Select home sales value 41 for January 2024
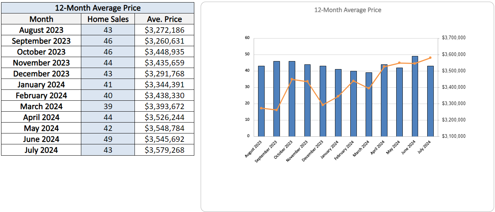This screenshot has width=495, height=212. [x=108, y=84]
